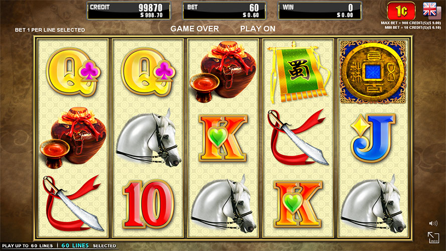Click the BET display panel

(224, 11)
